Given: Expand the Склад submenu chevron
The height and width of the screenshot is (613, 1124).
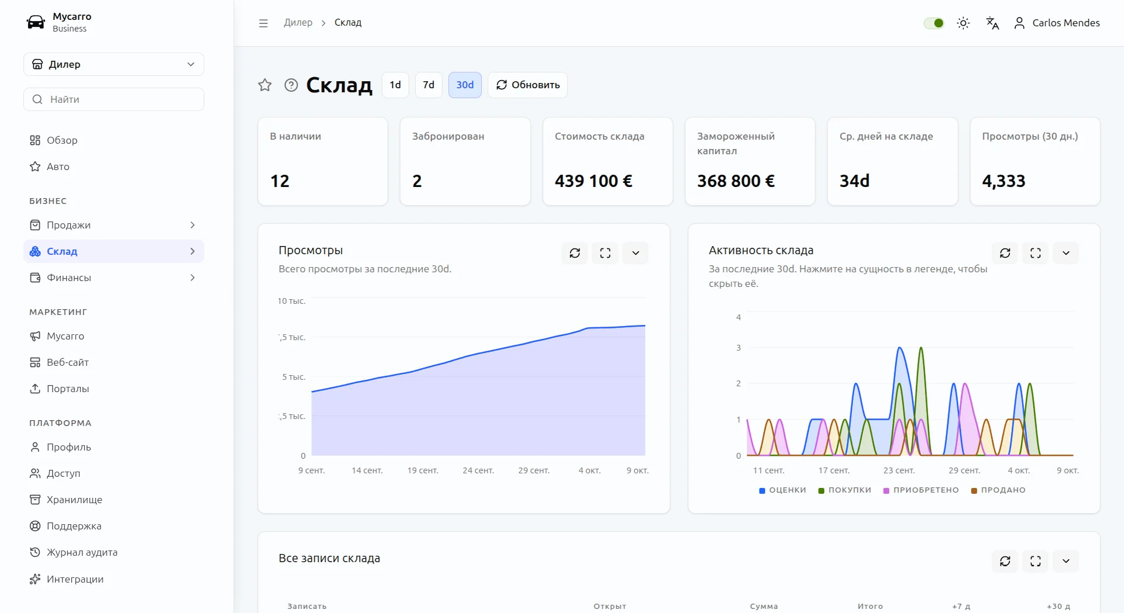Looking at the screenshot, I should tap(192, 251).
